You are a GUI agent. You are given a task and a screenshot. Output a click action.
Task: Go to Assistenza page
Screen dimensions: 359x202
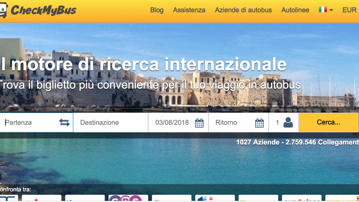click(x=189, y=10)
